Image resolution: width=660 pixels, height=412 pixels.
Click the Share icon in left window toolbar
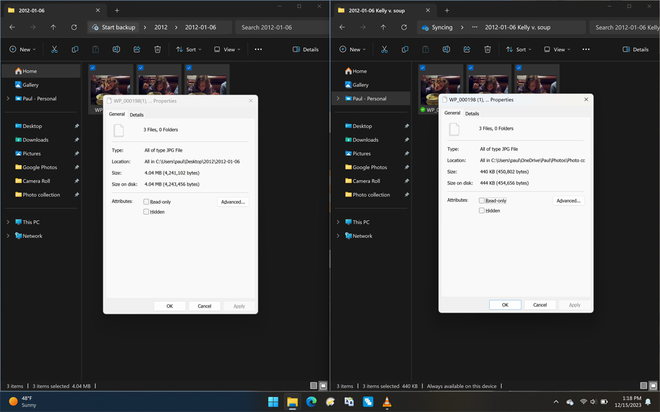coord(137,49)
